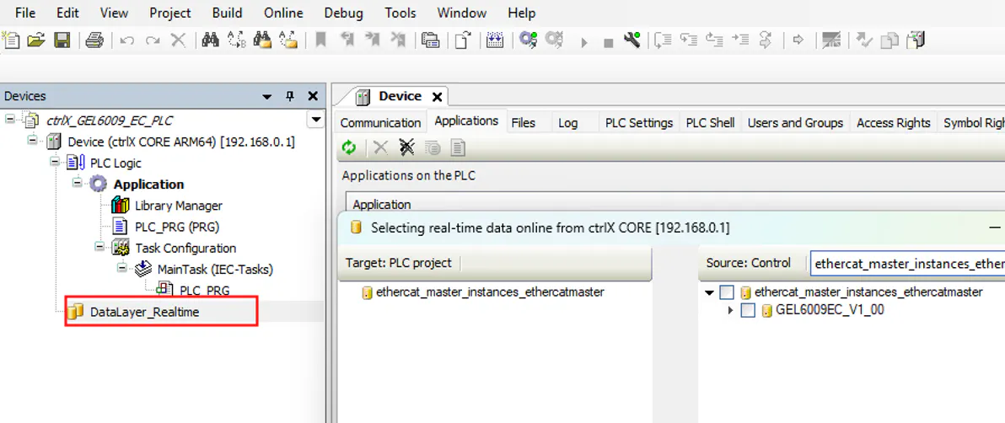This screenshot has width=1005, height=423.
Task: Click the wrench toolbar icon
Action: (x=632, y=40)
